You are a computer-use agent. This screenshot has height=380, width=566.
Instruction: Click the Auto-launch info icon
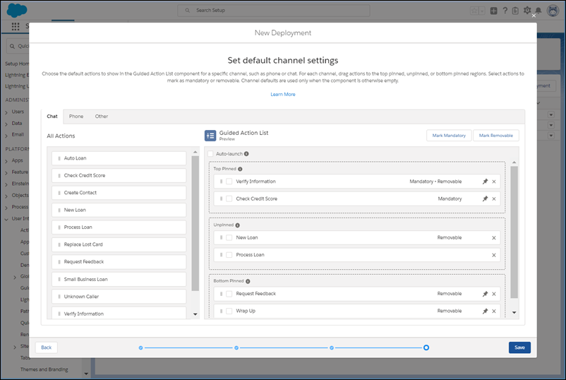coord(246,154)
